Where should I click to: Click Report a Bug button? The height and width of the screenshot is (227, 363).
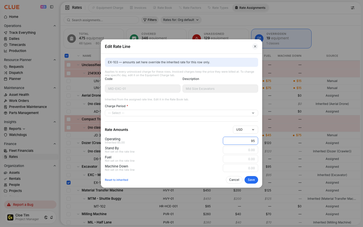point(30,205)
